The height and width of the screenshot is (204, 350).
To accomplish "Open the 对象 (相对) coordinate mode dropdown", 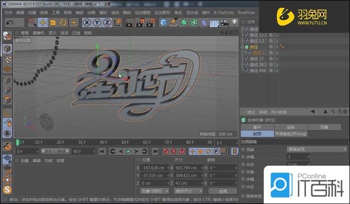I will [153, 191].
